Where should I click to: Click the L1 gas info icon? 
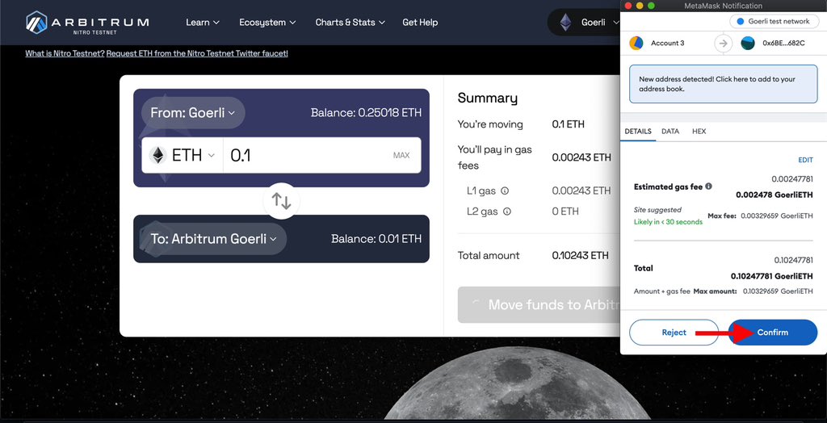pyautogui.click(x=505, y=191)
